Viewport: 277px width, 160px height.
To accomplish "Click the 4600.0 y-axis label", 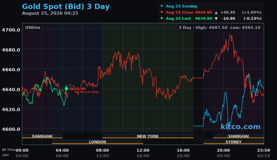I will (x=11, y=129).
